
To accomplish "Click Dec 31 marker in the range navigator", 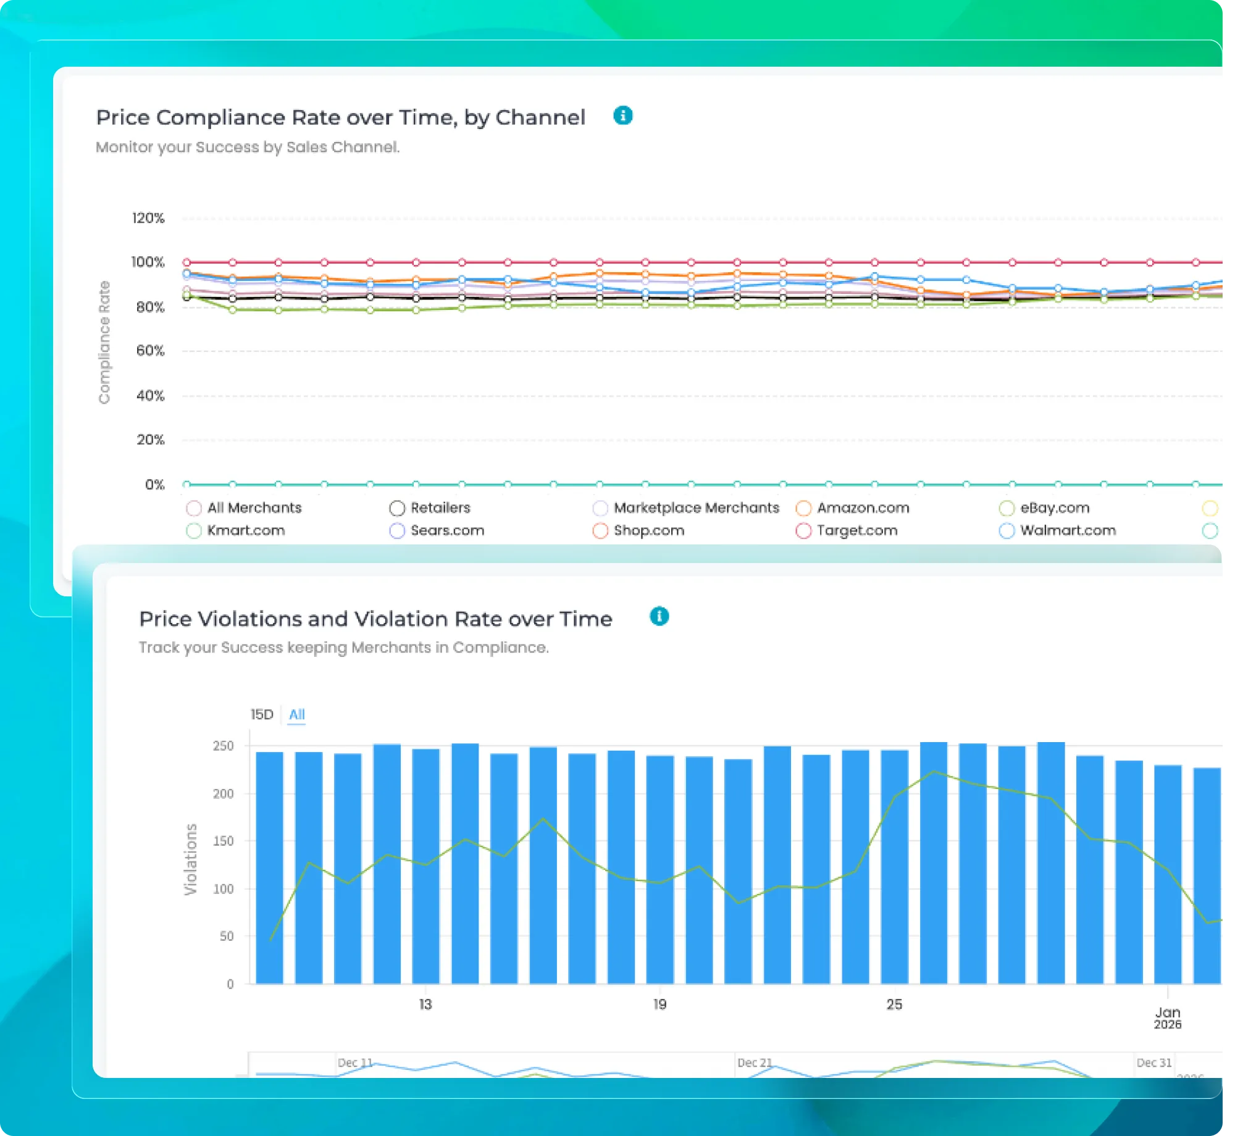I will pyautogui.click(x=1153, y=1063).
